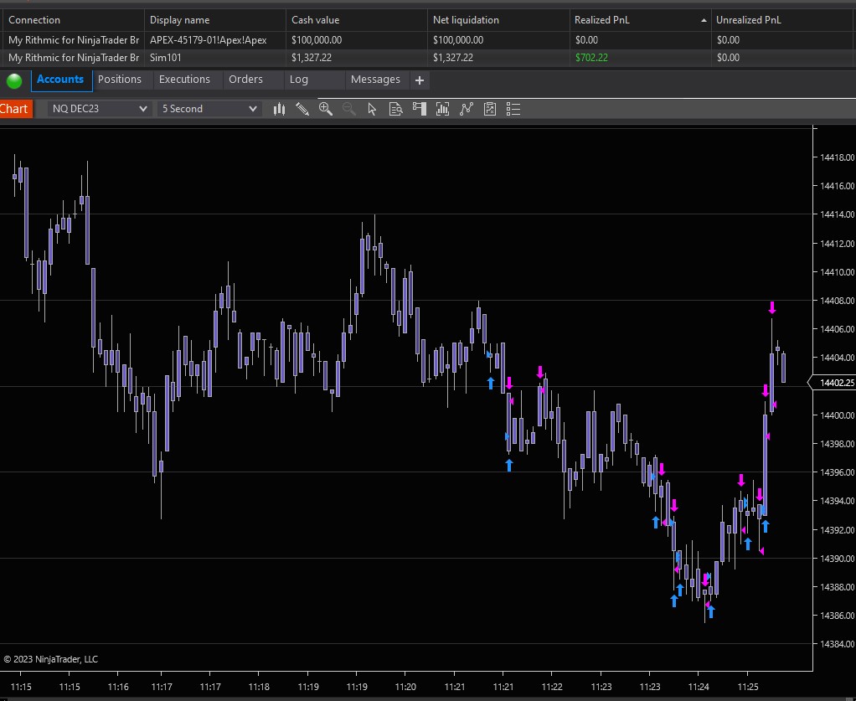Sort by the Realized PnL column header
856x701 pixels.
pos(637,20)
